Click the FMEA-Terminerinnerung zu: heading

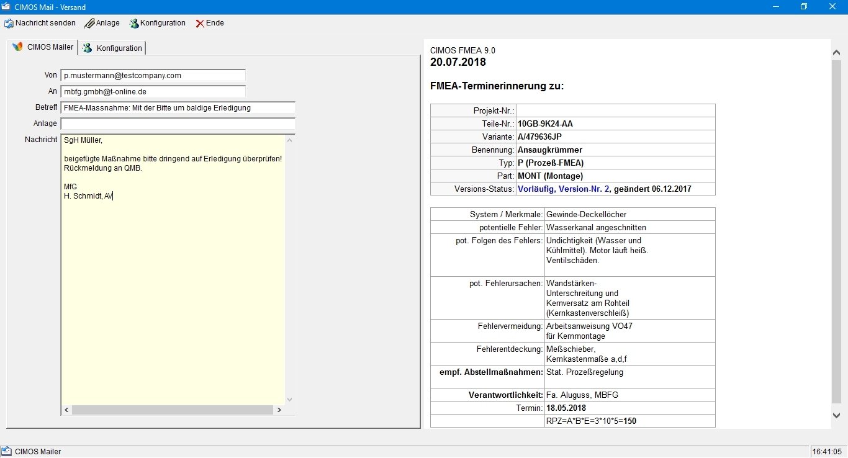[x=497, y=86]
